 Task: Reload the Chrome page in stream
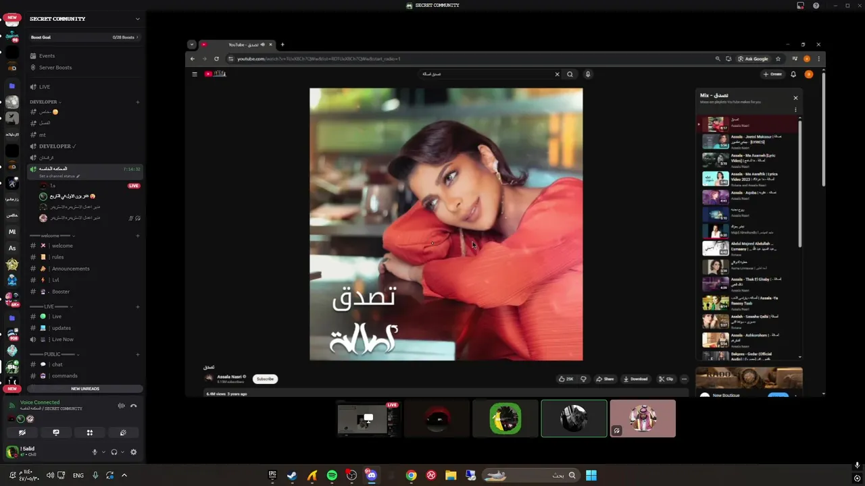coord(216,59)
